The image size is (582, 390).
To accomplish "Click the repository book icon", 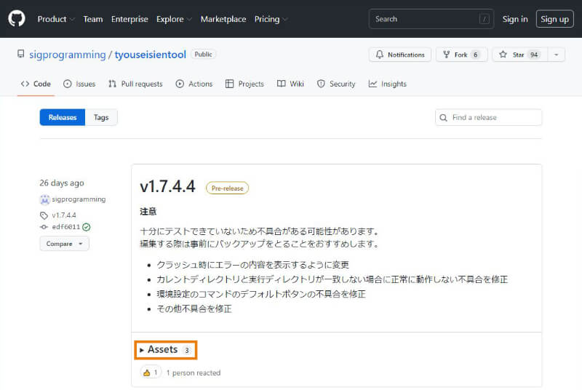I will (21, 54).
